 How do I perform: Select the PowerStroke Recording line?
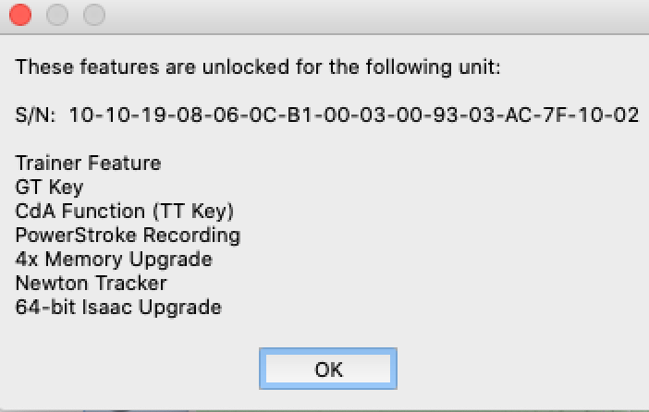(x=129, y=236)
